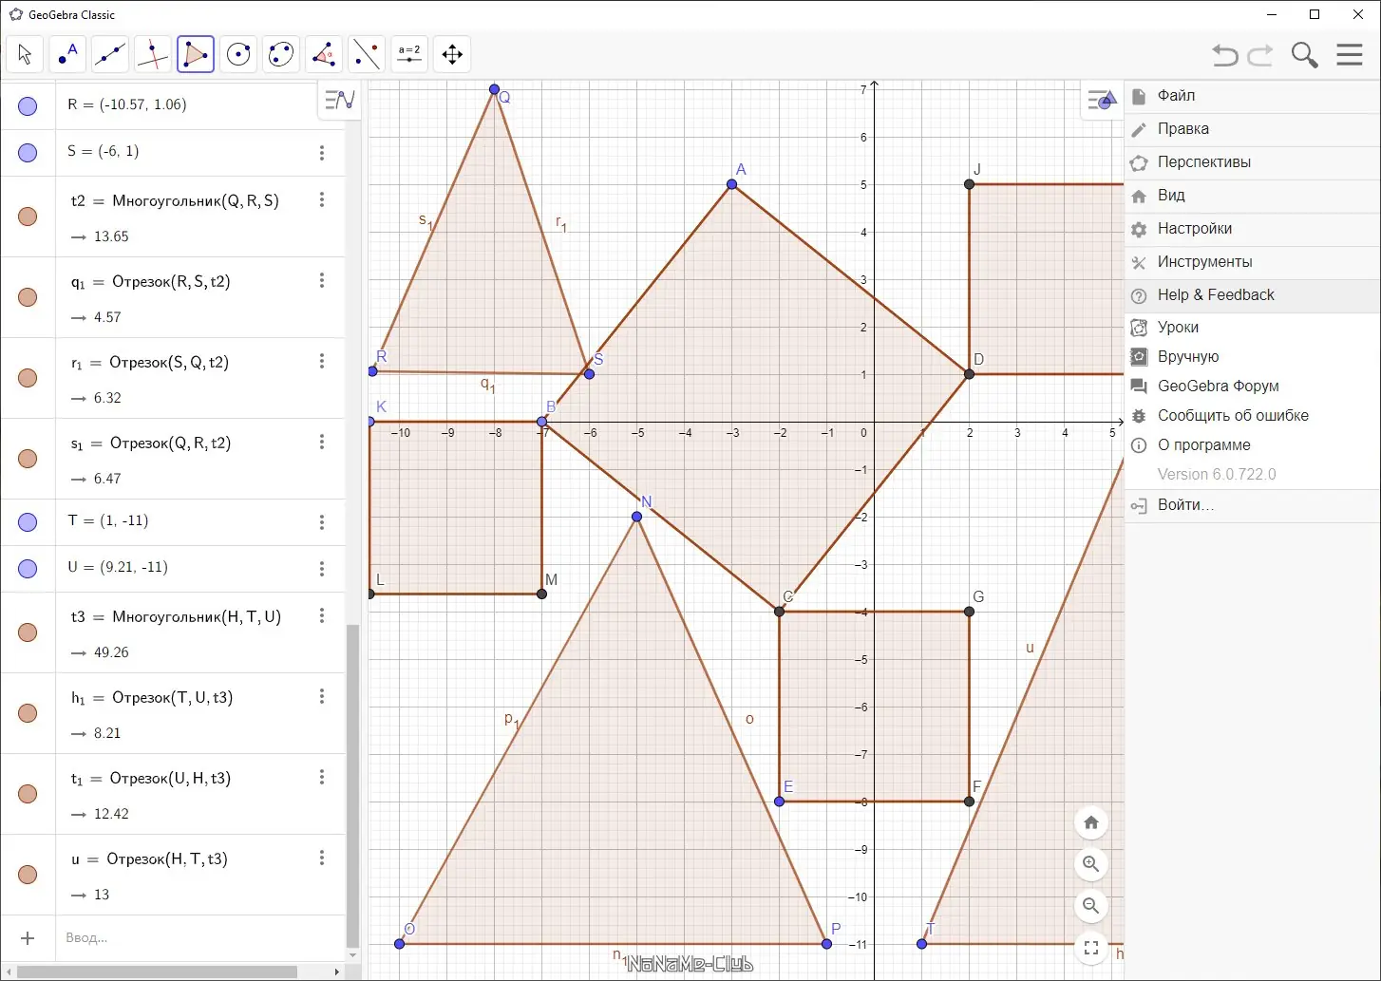This screenshot has width=1381, height=981.
Task: Open the three-dot menu for point T
Action: coord(322,521)
